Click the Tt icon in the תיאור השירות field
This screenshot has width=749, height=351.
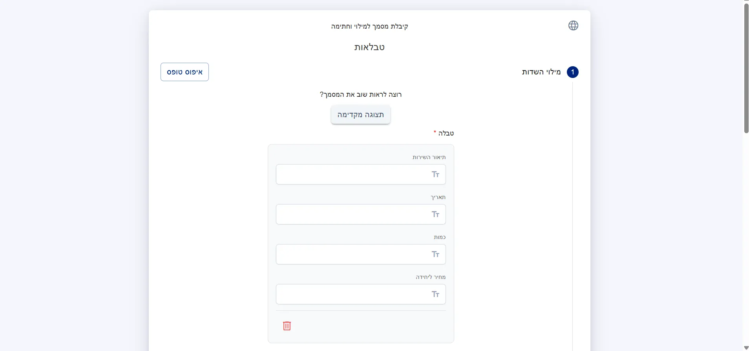(435, 174)
